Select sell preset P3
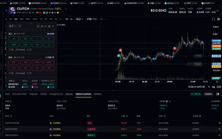The image size is (222, 139). click(23, 57)
